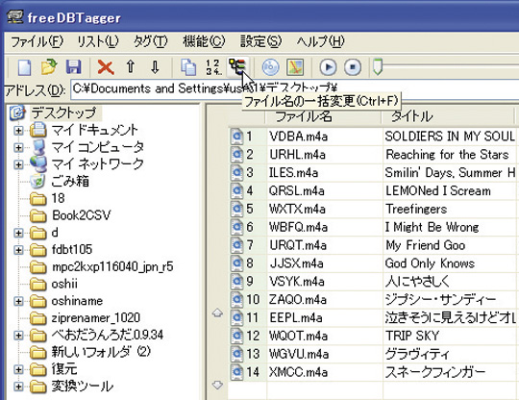Click the マイ コンピュータ computer icon
Viewport: 519px width, 400px height.
[38, 147]
